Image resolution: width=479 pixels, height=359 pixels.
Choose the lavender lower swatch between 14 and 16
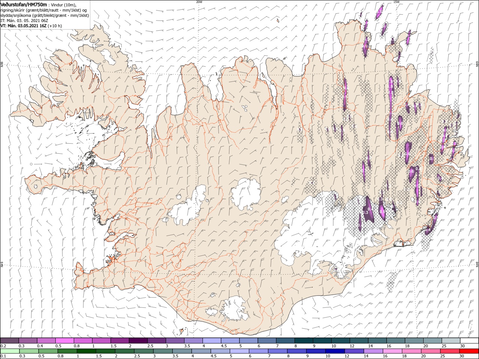click(x=373, y=351)
